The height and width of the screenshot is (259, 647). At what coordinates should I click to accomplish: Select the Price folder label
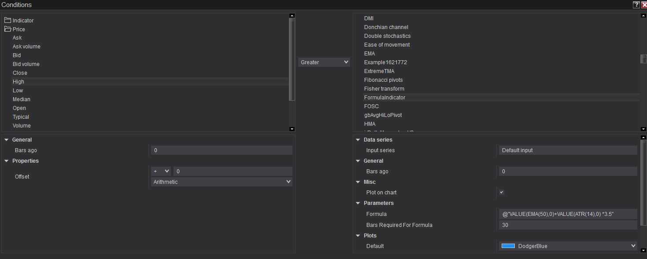(x=19, y=29)
